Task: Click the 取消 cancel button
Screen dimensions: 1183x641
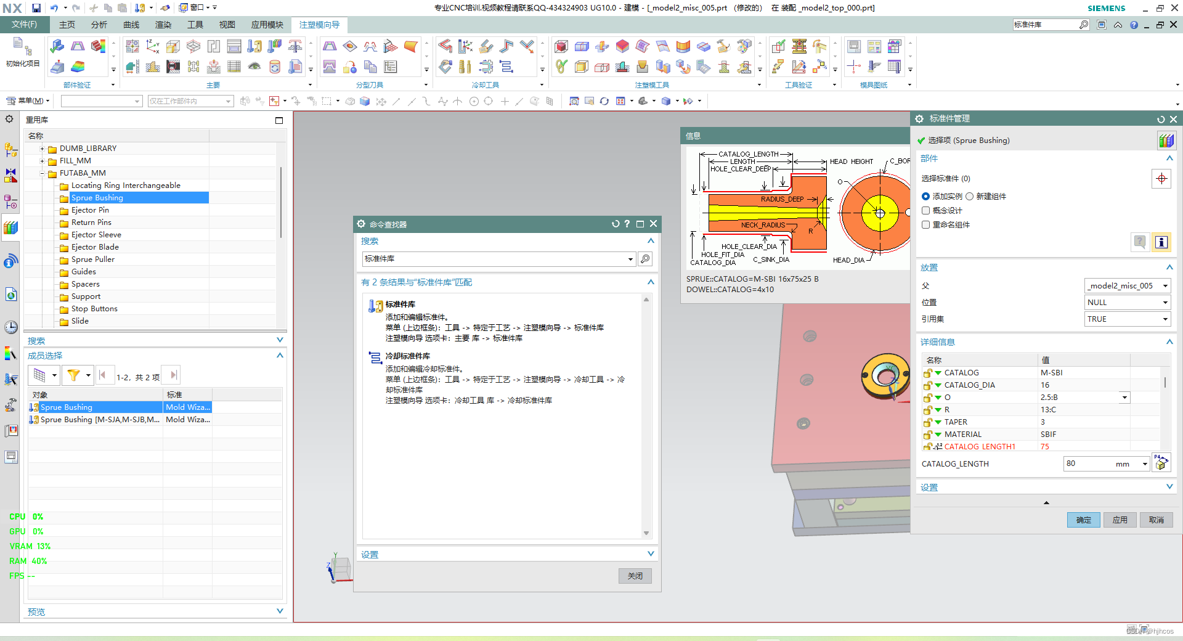Action: pyautogui.click(x=1156, y=520)
